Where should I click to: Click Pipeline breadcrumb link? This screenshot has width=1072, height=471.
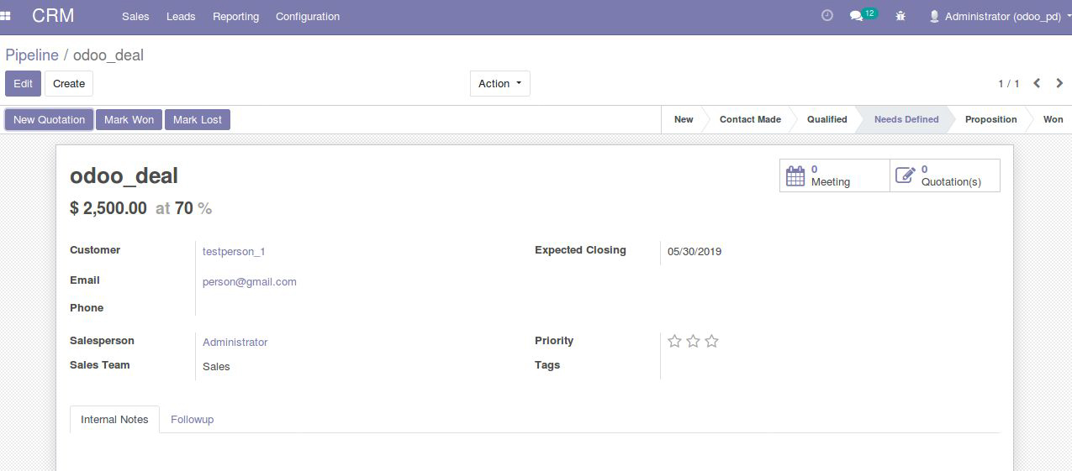pyautogui.click(x=32, y=55)
